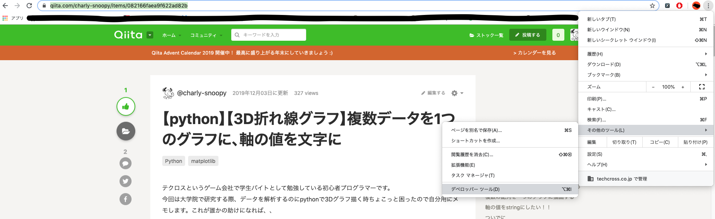The image size is (715, 219).
Task: Stock the article with folder icon
Action: (126, 131)
